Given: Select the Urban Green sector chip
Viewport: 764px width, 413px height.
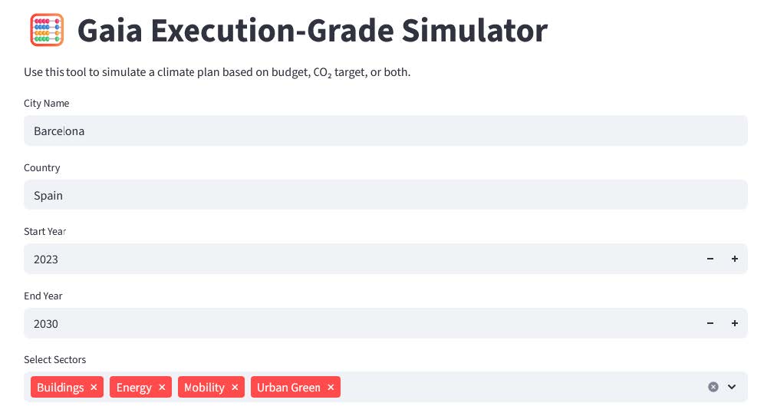Looking at the screenshot, I should click(x=288, y=388).
